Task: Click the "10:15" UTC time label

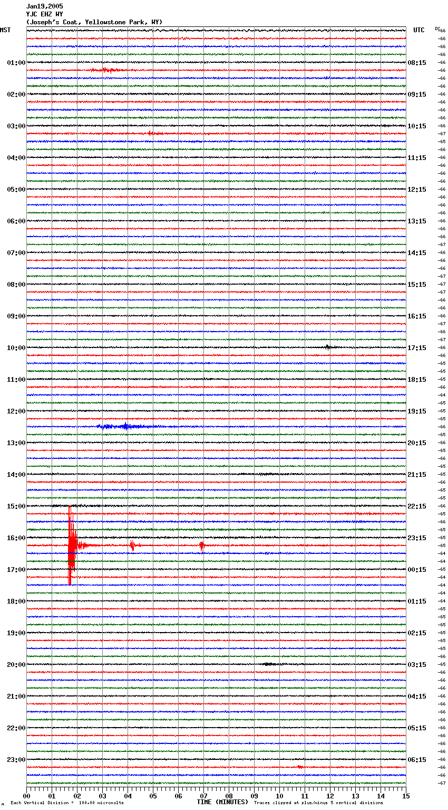Action: (417, 126)
